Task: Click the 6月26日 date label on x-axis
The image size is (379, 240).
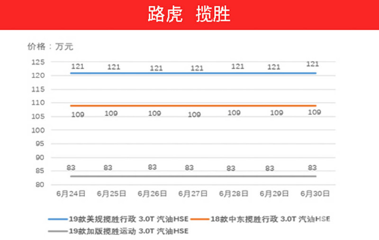Action: pos(152,193)
